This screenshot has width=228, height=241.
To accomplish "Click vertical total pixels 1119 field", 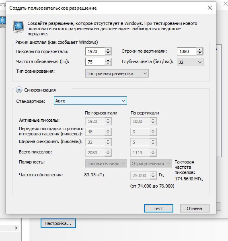I will pyautogui.click(x=140, y=153).
